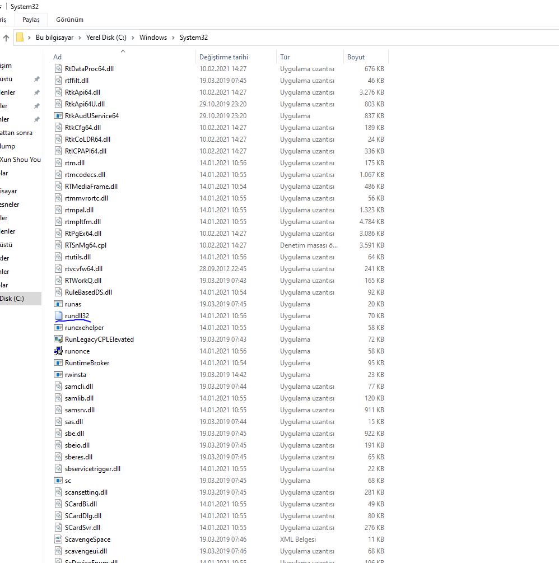Sort by the Boyut column header
Image resolution: width=559 pixels, height=563 pixels.
coord(356,57)
